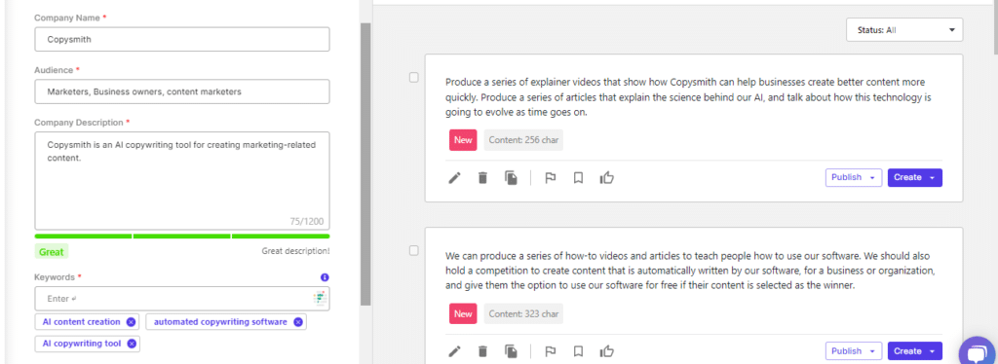The image size is (998, 364).
Task: Edit the explainer videos result with pencil icon
Action: point(454,178)
